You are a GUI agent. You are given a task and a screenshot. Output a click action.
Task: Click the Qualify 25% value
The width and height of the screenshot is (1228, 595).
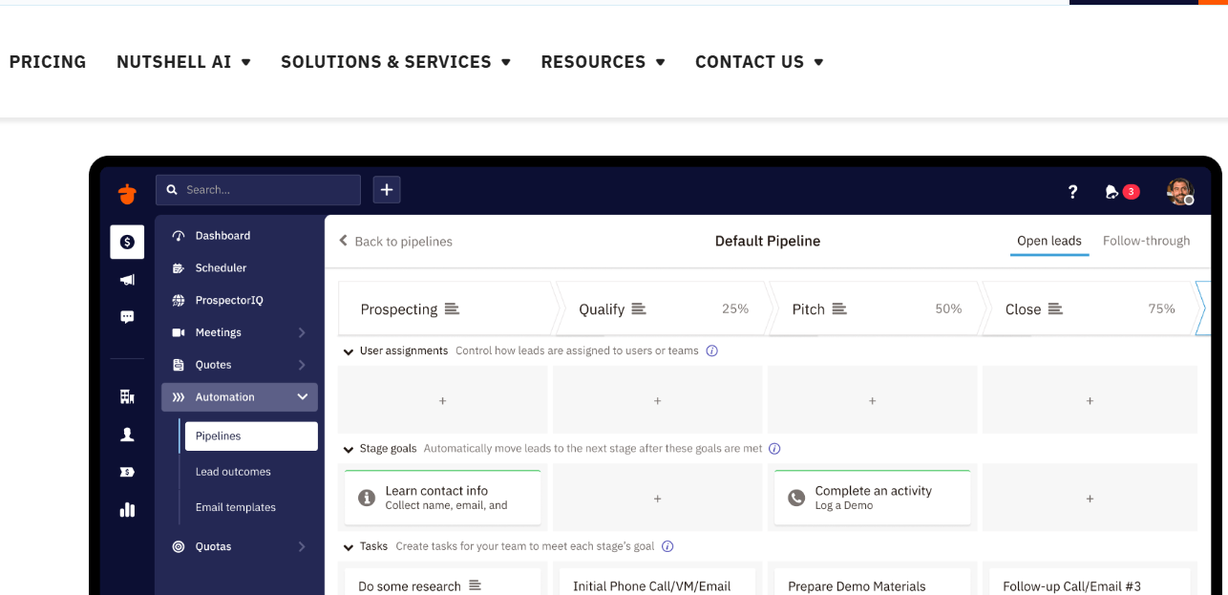tap(735, 308)
